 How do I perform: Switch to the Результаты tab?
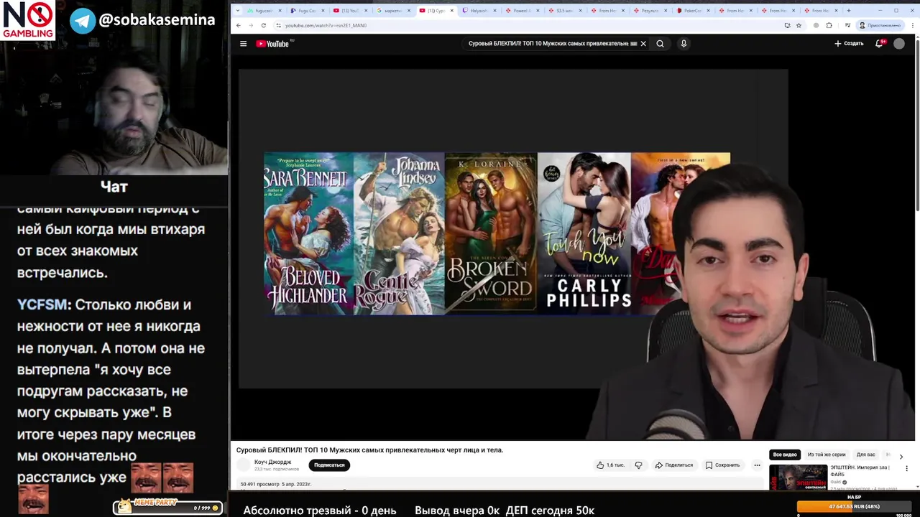tap(651, 11)
